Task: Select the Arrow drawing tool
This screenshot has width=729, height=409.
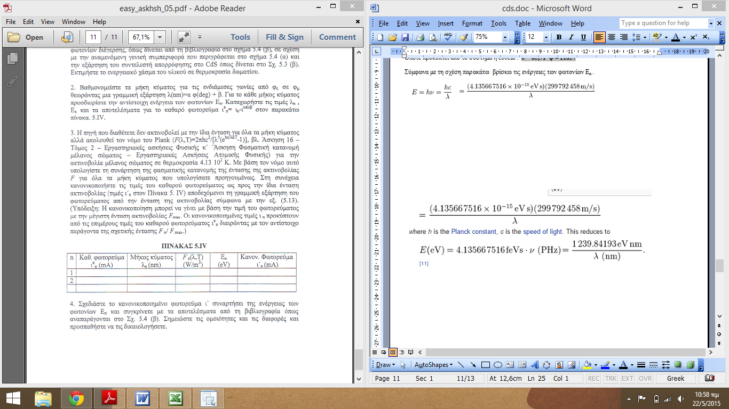Action: tap(473, 365)
